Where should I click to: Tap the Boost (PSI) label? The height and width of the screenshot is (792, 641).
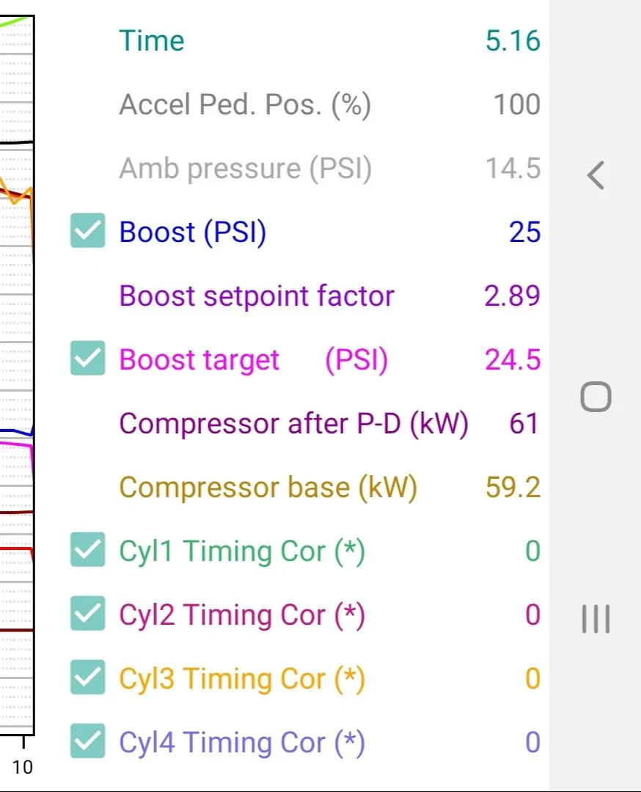pos(192,232)
